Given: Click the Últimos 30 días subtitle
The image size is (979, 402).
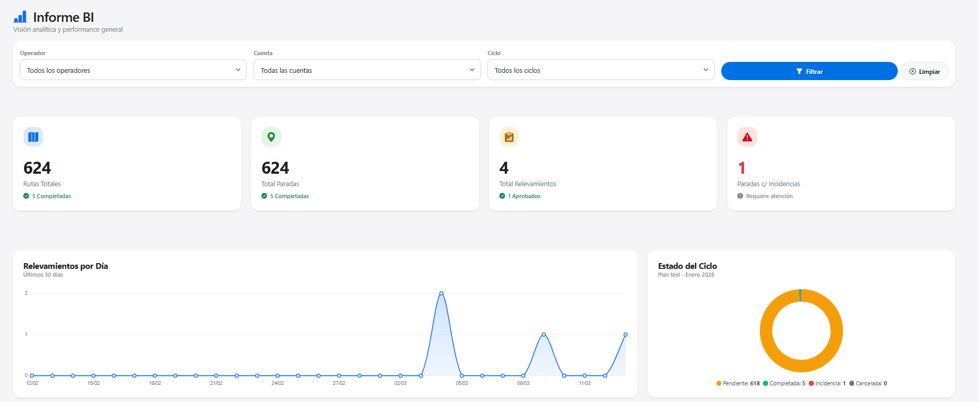Looking at the screenshot, I should 43,275.
